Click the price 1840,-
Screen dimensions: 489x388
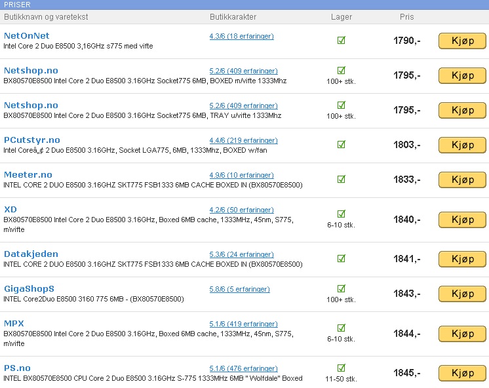pyautogui.click(x=406, y=220)
